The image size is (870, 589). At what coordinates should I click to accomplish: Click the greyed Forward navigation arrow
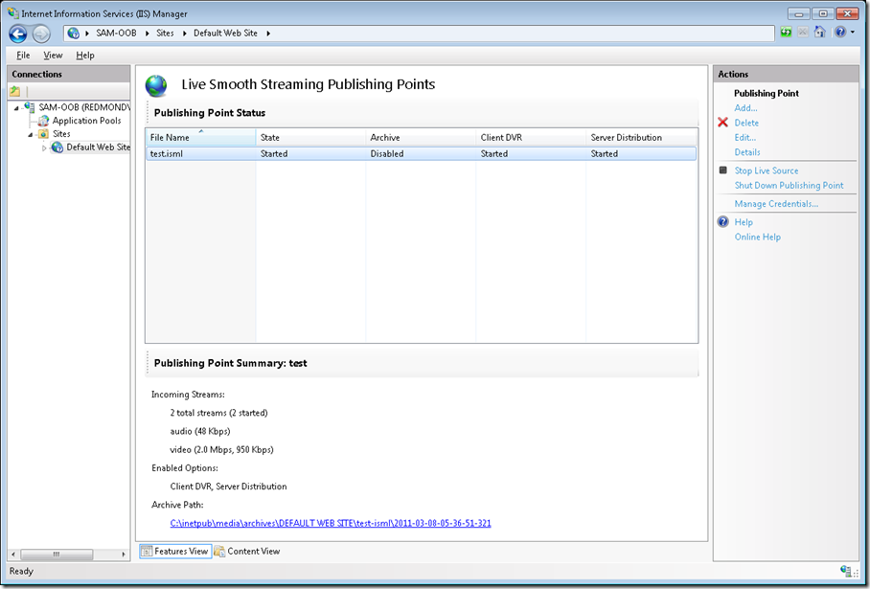pyautogui.click(x=41, y=34)
